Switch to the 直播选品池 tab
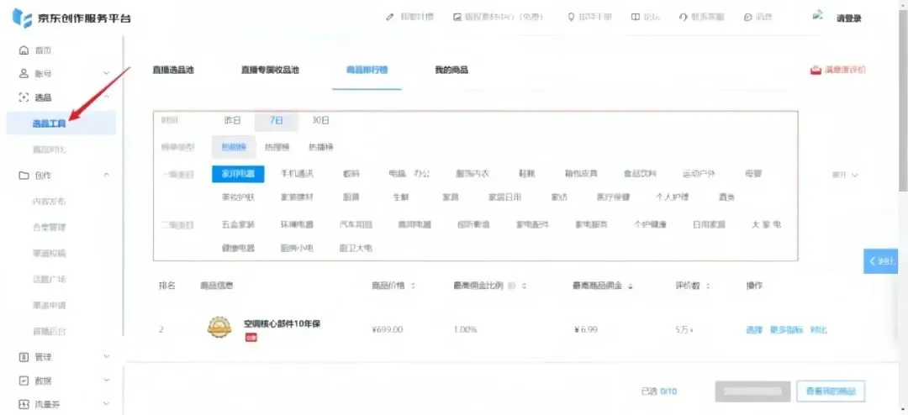This screenshot has height=415, width=908. click(172, 71)
